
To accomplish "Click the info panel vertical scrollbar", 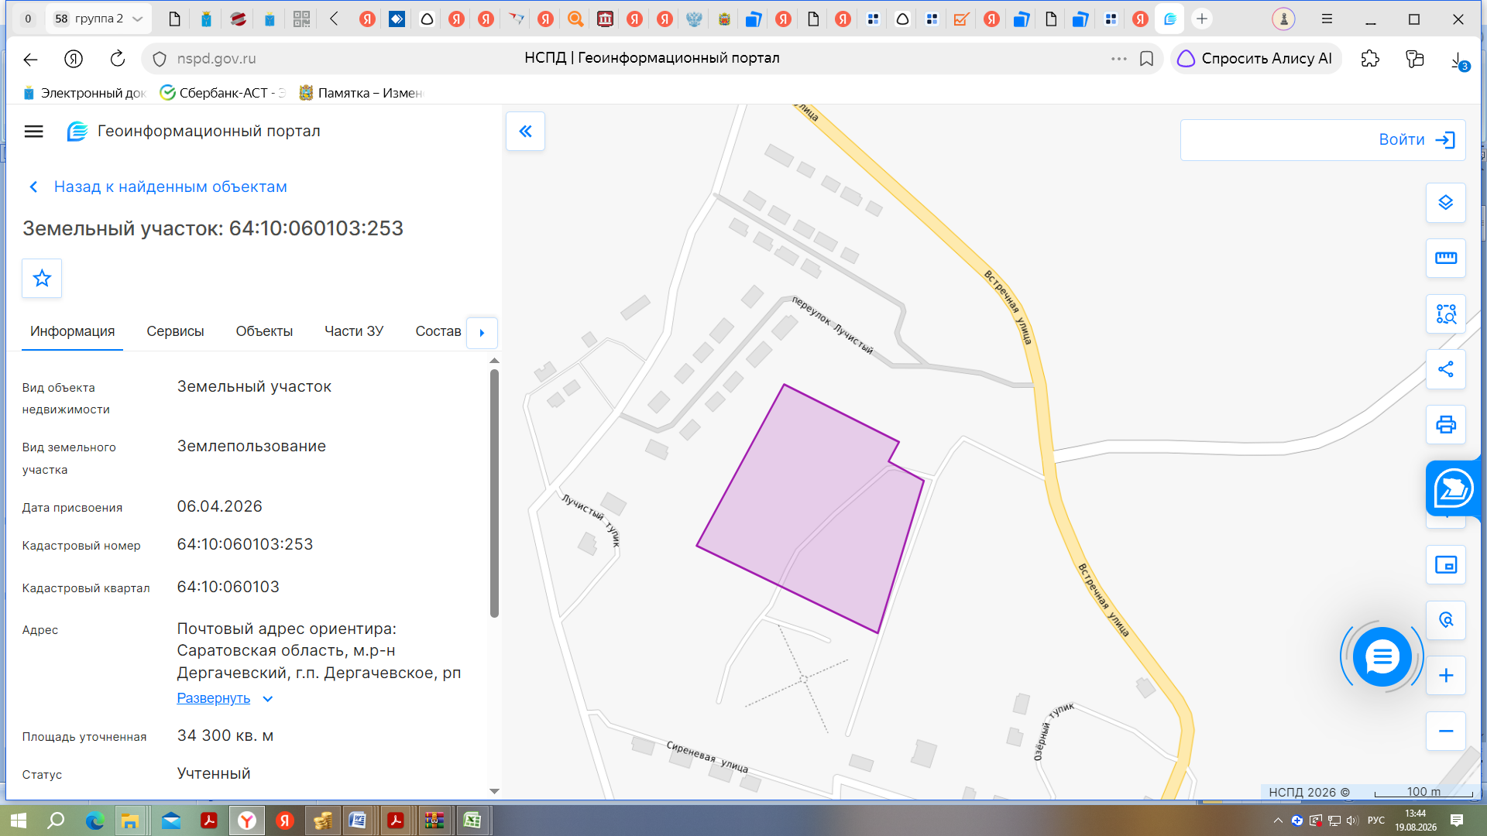I will pos(494,493).
